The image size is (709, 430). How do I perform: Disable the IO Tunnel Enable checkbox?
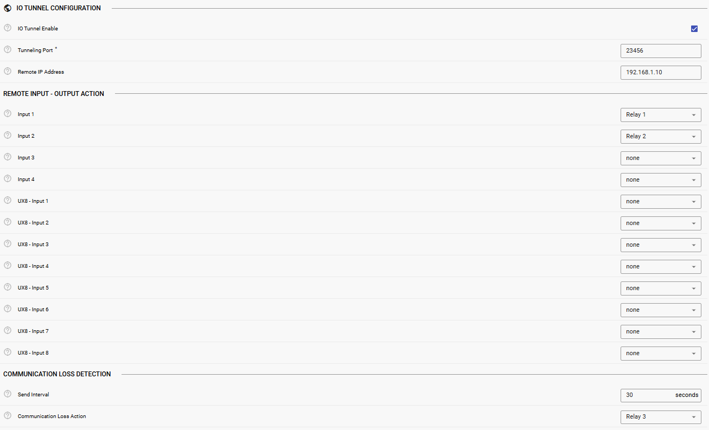[694, 29]
